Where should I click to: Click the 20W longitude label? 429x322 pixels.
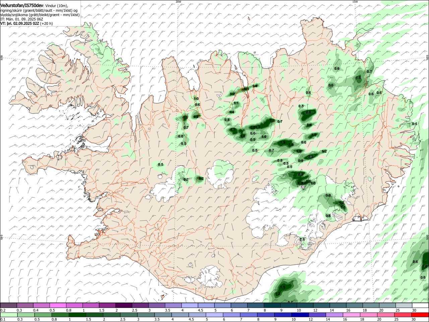(x=178, y=2)
